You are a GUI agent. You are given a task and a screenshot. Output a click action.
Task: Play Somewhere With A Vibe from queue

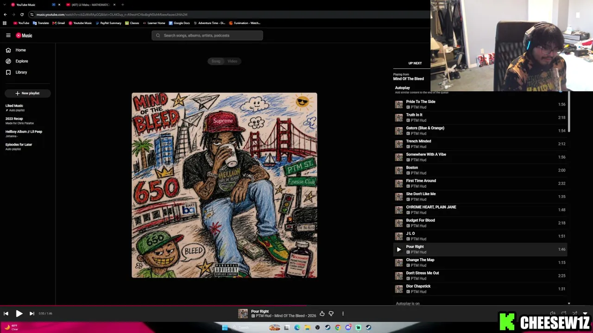[480, 157]
